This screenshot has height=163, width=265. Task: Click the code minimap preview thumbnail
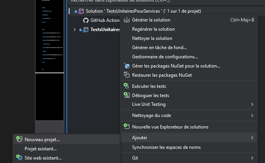pos(49,60)
